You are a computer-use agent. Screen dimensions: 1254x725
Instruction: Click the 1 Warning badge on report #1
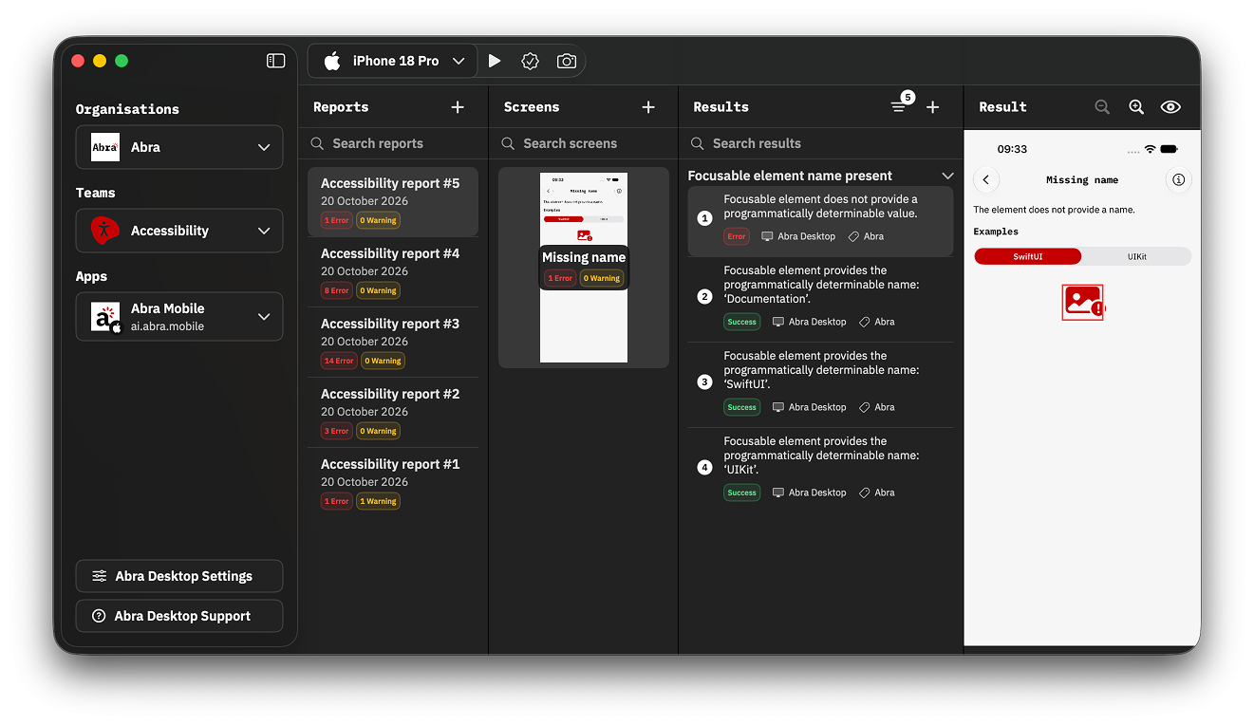coord(379,501)
